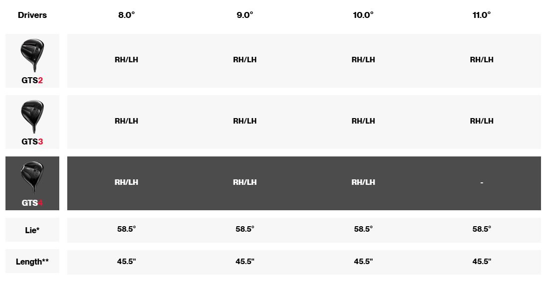Click the Lie* row label
The width and height of the screenshot is (548, 282).
point(32,230)
